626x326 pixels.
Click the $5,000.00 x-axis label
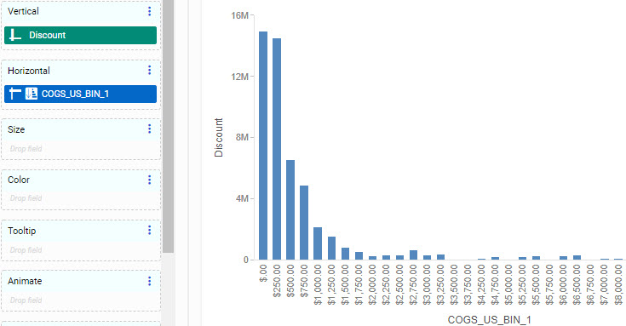click(x=508, y=284)
